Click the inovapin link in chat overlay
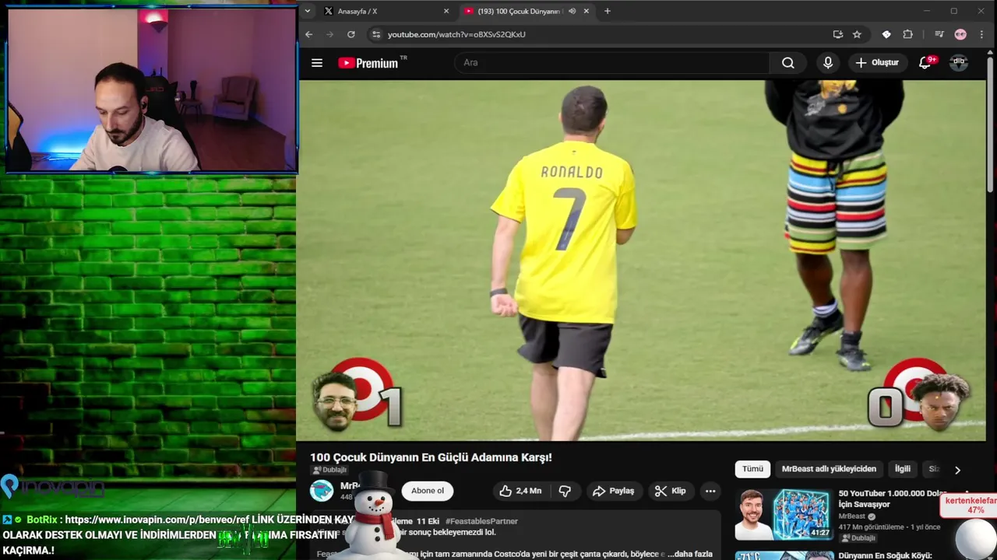The width and height of the screenshot is (997, 560). (x=157, y=520)
